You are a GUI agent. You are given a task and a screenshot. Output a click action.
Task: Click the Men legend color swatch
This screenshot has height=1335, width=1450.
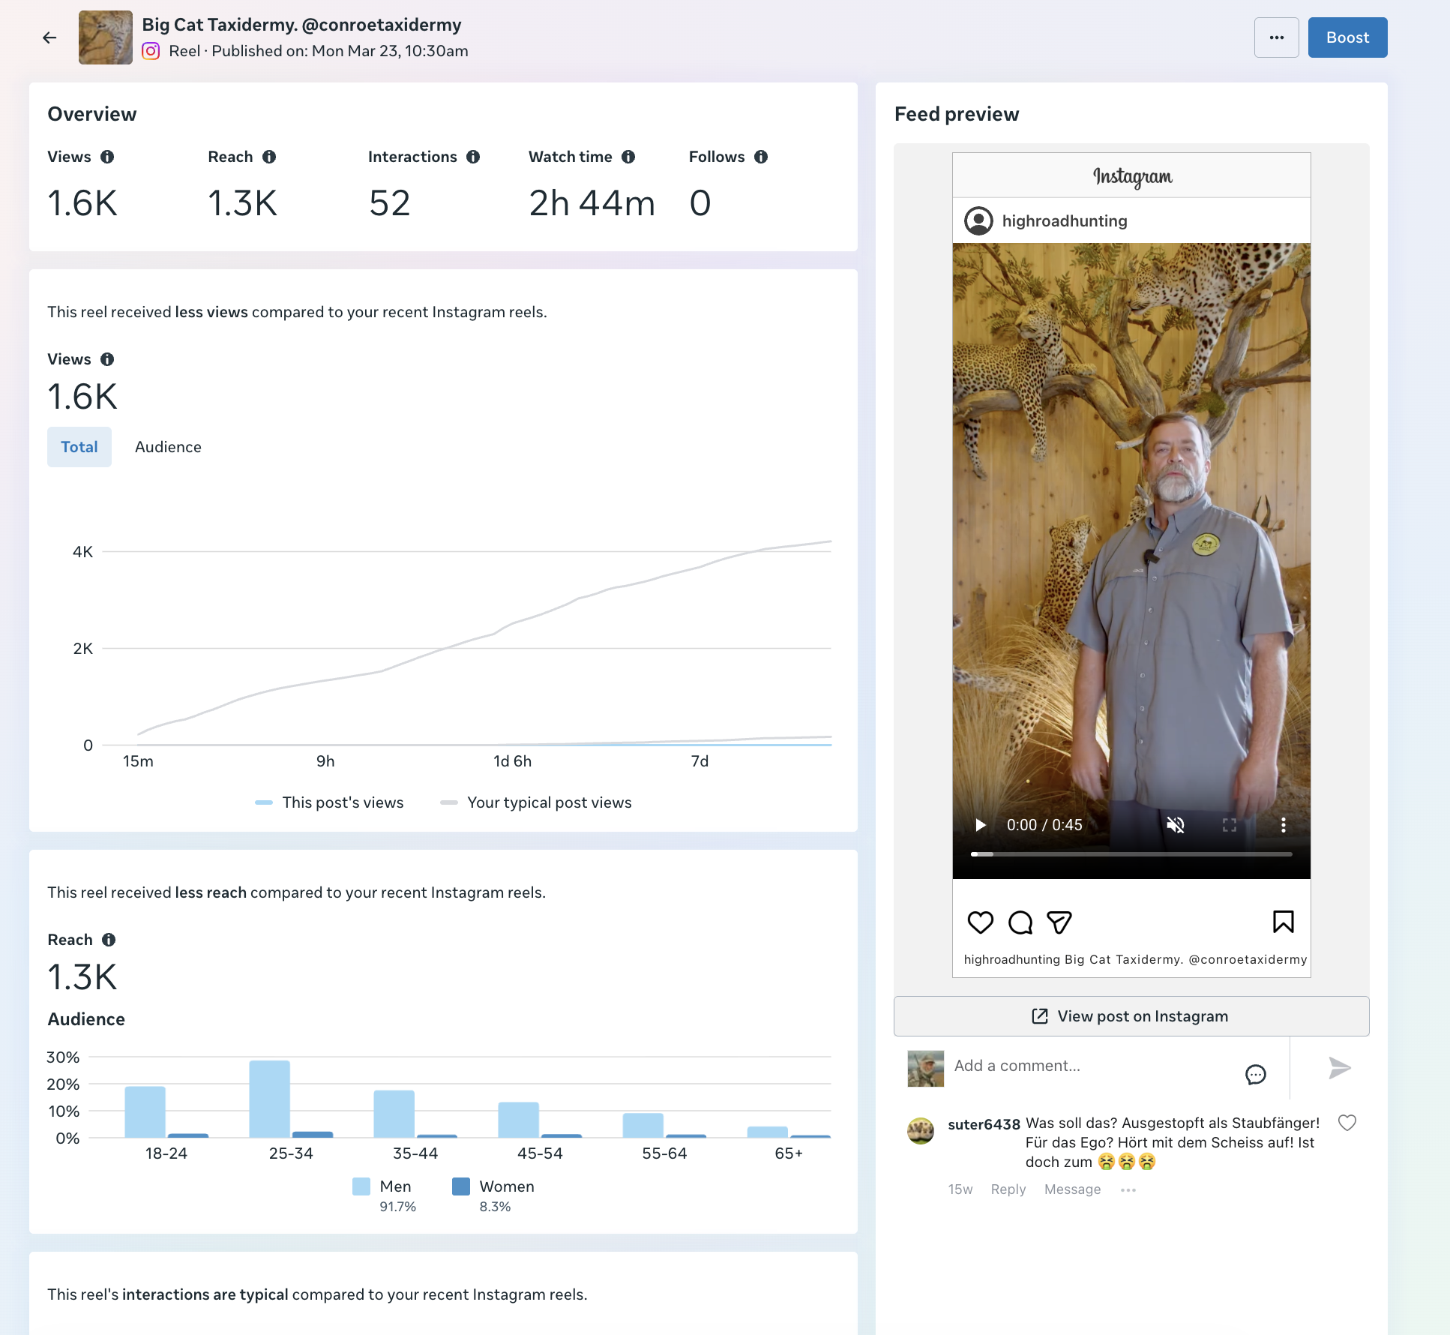coord(361,1186)
